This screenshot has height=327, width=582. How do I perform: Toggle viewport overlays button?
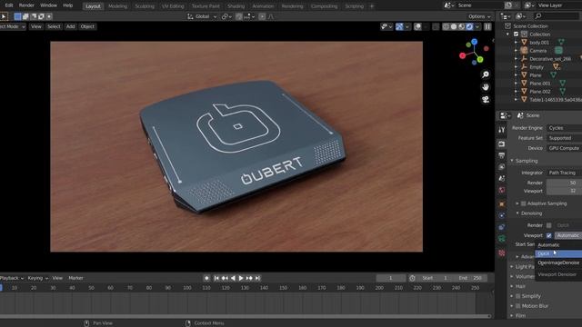(x=417, y=26)
